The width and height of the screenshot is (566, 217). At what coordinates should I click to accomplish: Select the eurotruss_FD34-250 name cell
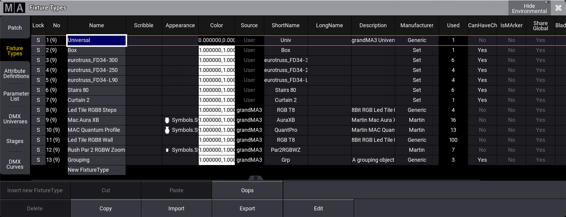click(x=97, y=70)
